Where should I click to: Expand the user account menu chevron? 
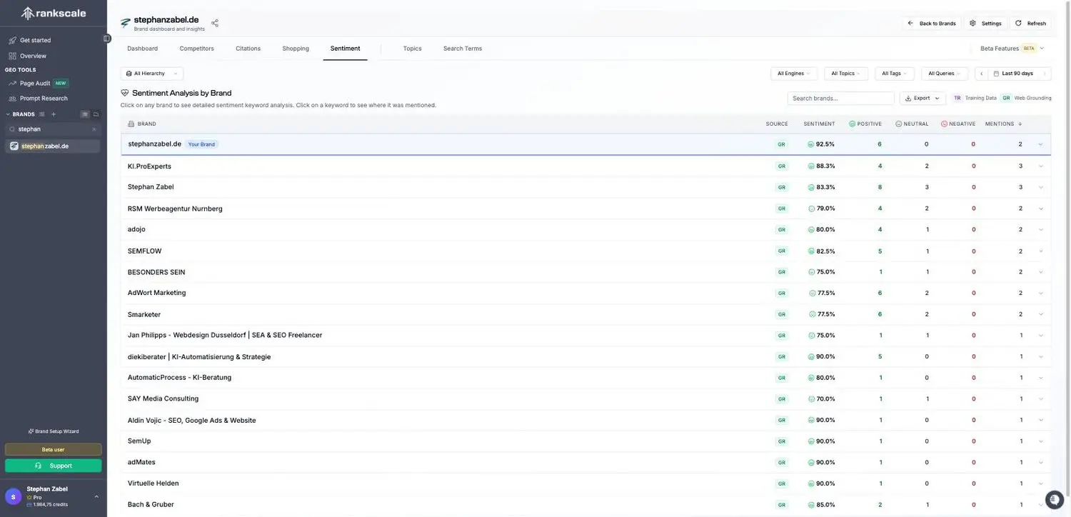click(96, 496)
